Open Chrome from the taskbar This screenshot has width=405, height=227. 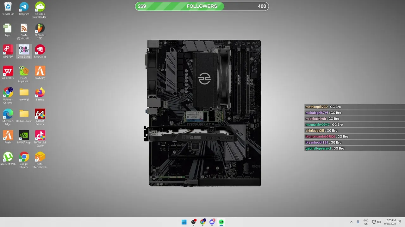tap(203, 222)
